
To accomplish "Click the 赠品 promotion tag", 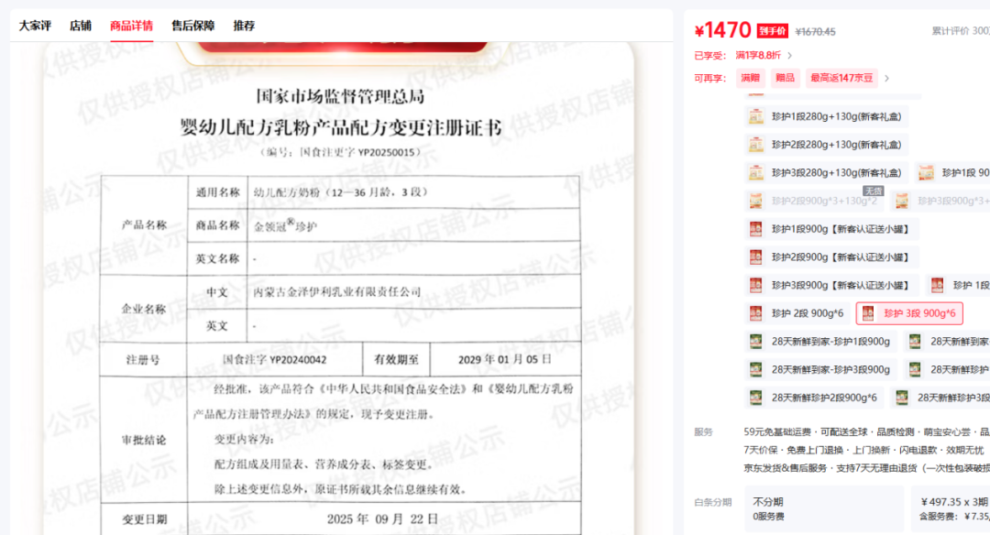I will 785,78.
